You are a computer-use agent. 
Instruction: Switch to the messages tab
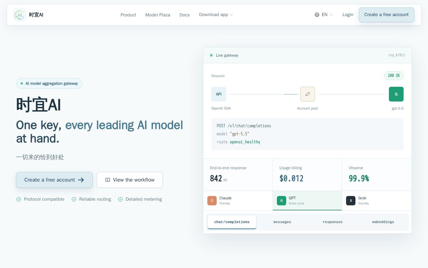(x=282, y=222)
